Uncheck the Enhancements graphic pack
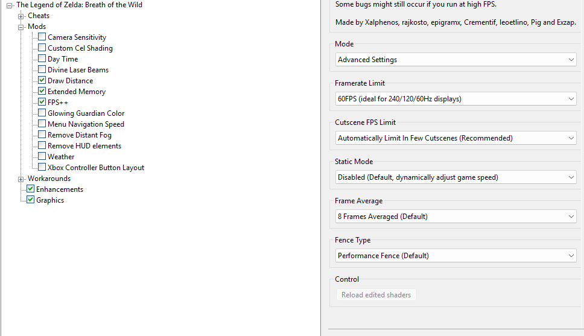Viewport: 584px width, 336px height. point(31,189)
